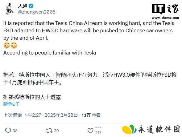The width and height of the screenshot is (182, 137).
Task: Click the IT之家 logo watermark
Action: [166, 9]
